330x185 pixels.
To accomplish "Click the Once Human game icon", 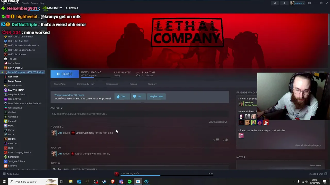I will (x=6, y=108).
